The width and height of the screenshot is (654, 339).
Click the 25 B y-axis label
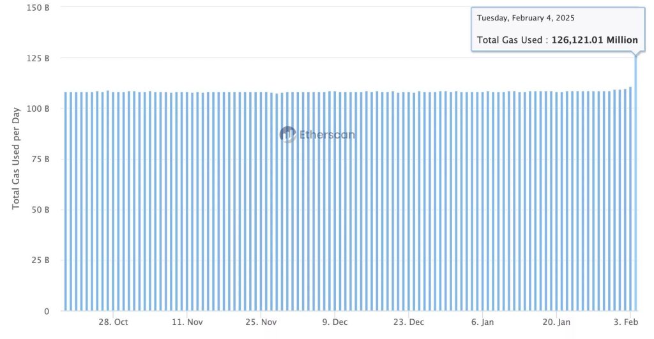click(x=40, y=260)
